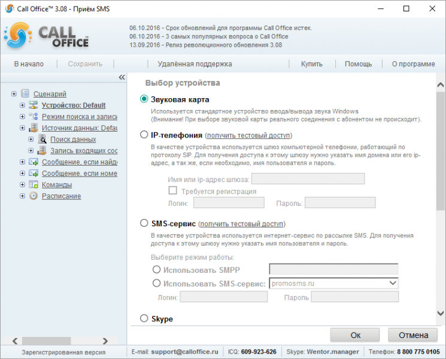The width and height of the screenshot is (446, 359).
Task: Open Купить menu item
Action: pos(312,64)
